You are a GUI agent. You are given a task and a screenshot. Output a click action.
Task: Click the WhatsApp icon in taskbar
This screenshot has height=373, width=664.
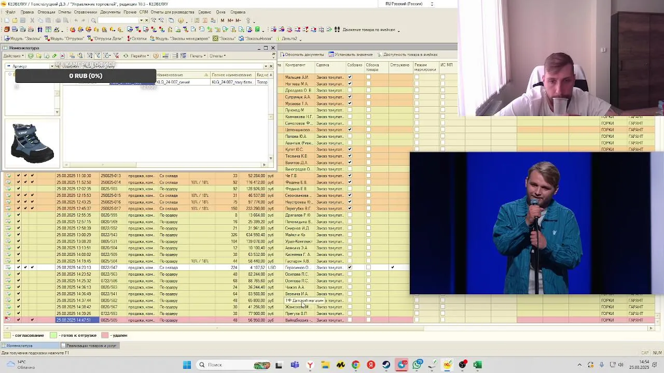point(417,365)
